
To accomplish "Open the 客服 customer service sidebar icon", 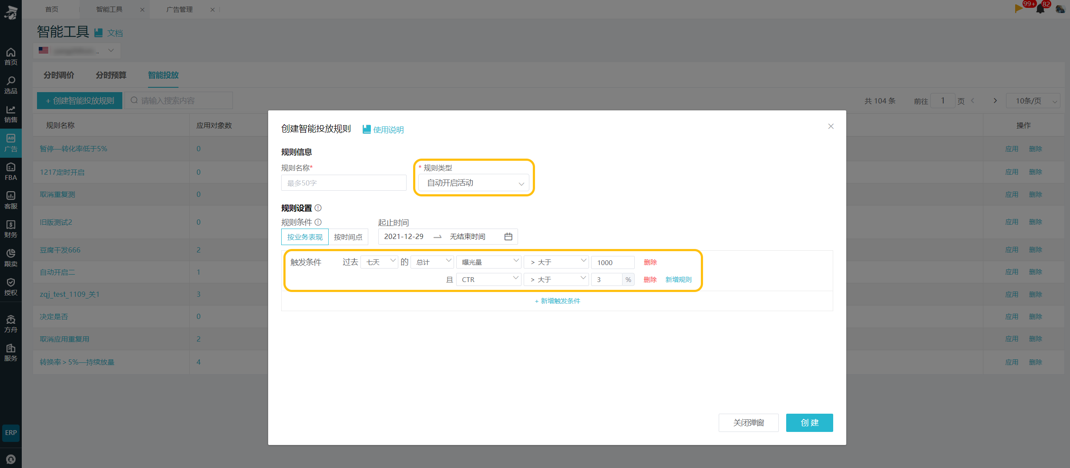I will coord(11,200).
